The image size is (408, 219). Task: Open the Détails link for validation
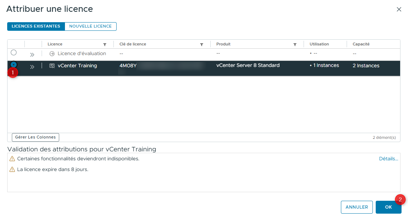[388, 159]
